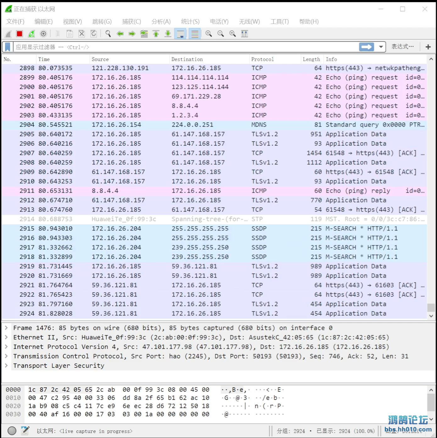This screenshot has height=438, width=437.
Task: Open capture options gear icon
Action: [x=43, y=34]
